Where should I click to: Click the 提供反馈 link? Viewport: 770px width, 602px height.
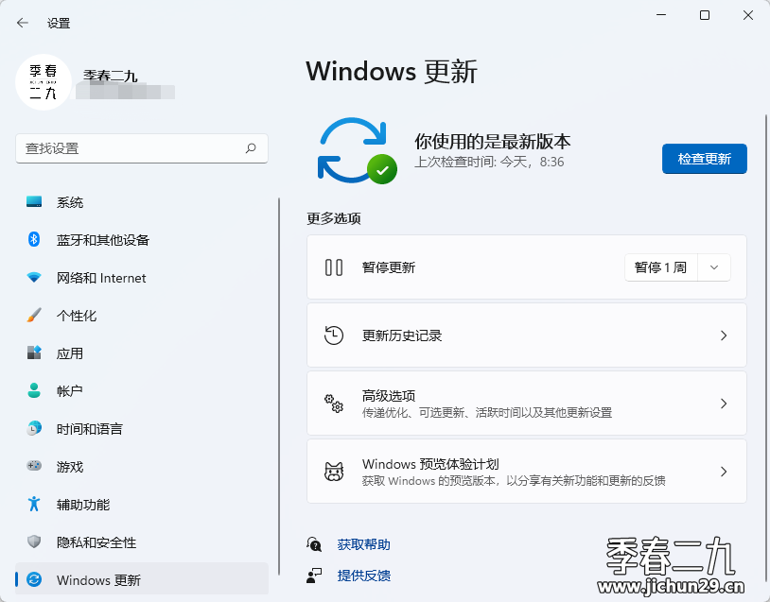coord(363,576)
